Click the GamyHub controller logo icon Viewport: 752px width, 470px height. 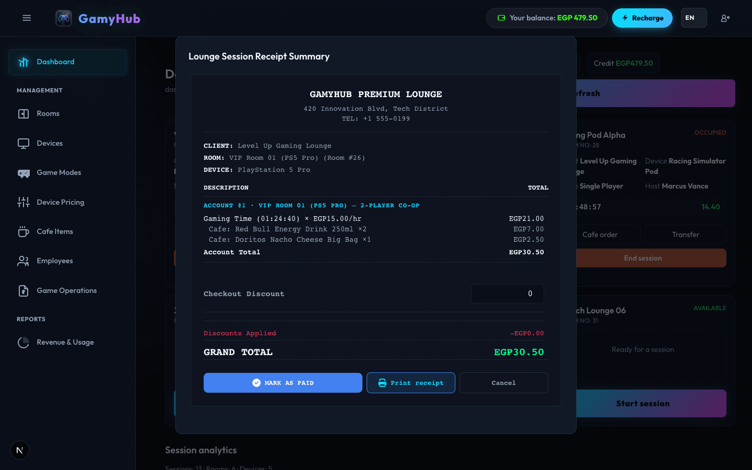[x=64, y=18]
